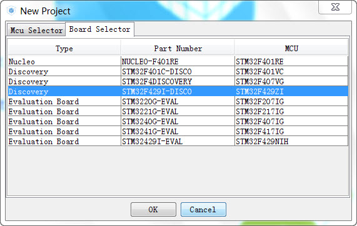357x226 pixels.
Task: Click the STM32F401VC MCU cell
Action: pyautogui.click(x=291, y=71)
